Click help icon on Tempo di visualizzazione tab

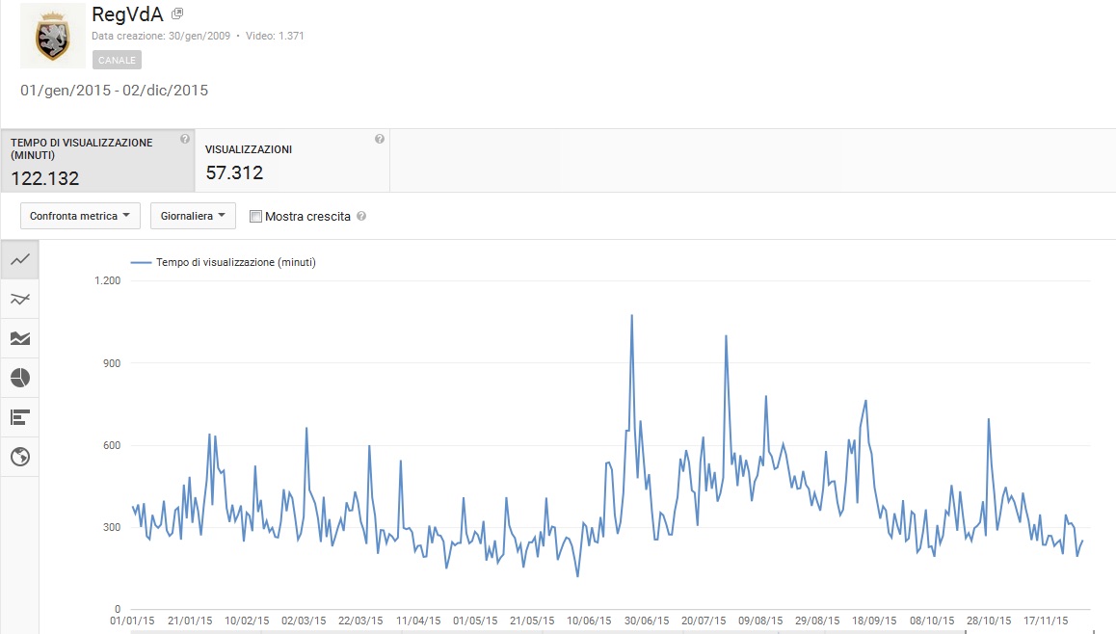pyautogui.click(x=184, y=140)
